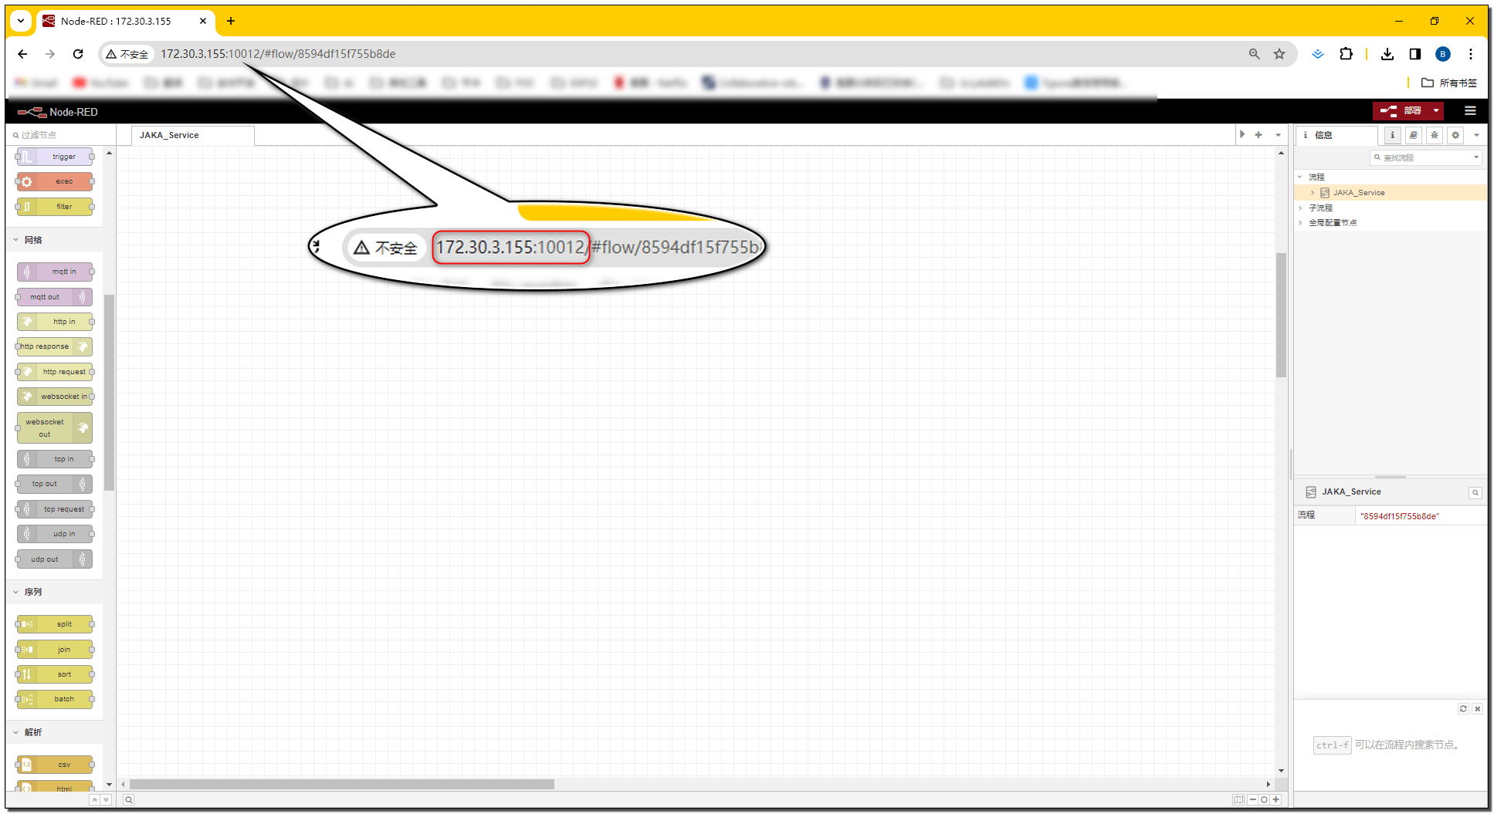Select the http request palette node
The height and width of the screenshot is (814, 1494).
(55, 372)
